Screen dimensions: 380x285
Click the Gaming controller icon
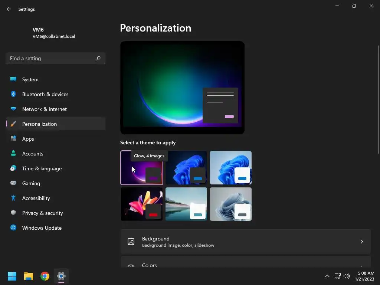click(13, 183)
